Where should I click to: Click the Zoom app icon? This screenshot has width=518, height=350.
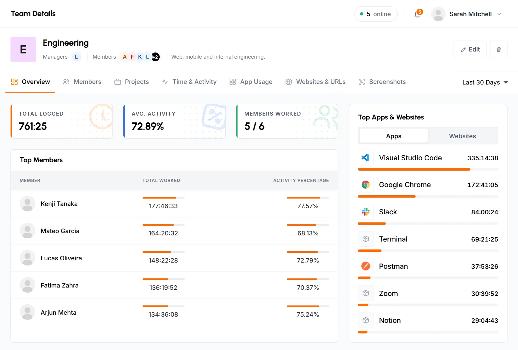pyautogui.click(x=366, y=293)
